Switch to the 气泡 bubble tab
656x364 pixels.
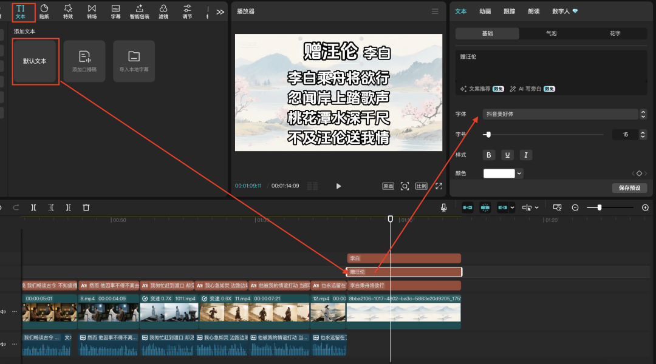click(551, 33)
